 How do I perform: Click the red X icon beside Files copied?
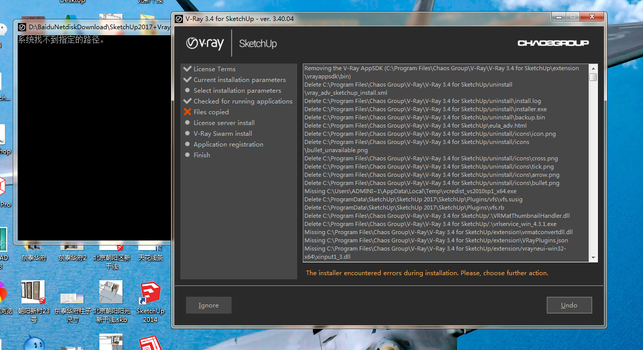click(188, 112)
